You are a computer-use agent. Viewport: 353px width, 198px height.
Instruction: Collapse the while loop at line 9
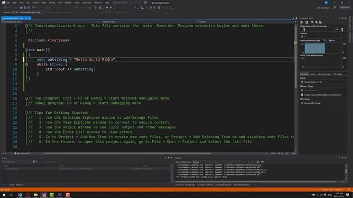click(26, 64)
